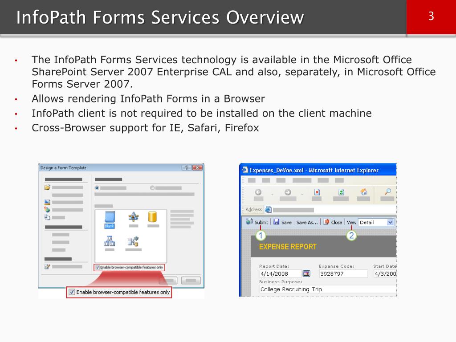Image resolution: width=456 pixels, height=342 pixels.
Task: Click the EXPENSE REPORT heading
Action: point(288,247)
